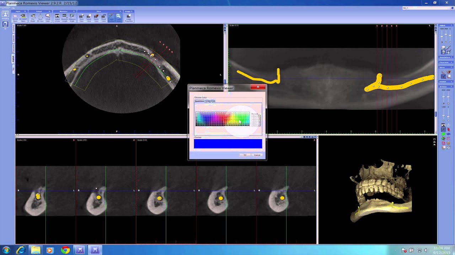Screen dimensions: 455x255
Task: Open the 3D module icon in the left sidebar
Action: (x=5, y=25)
